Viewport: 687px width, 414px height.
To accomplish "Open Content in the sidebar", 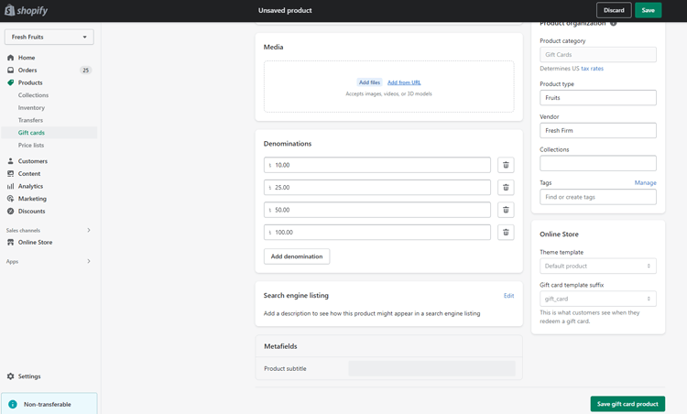I will tap(29, 173).
